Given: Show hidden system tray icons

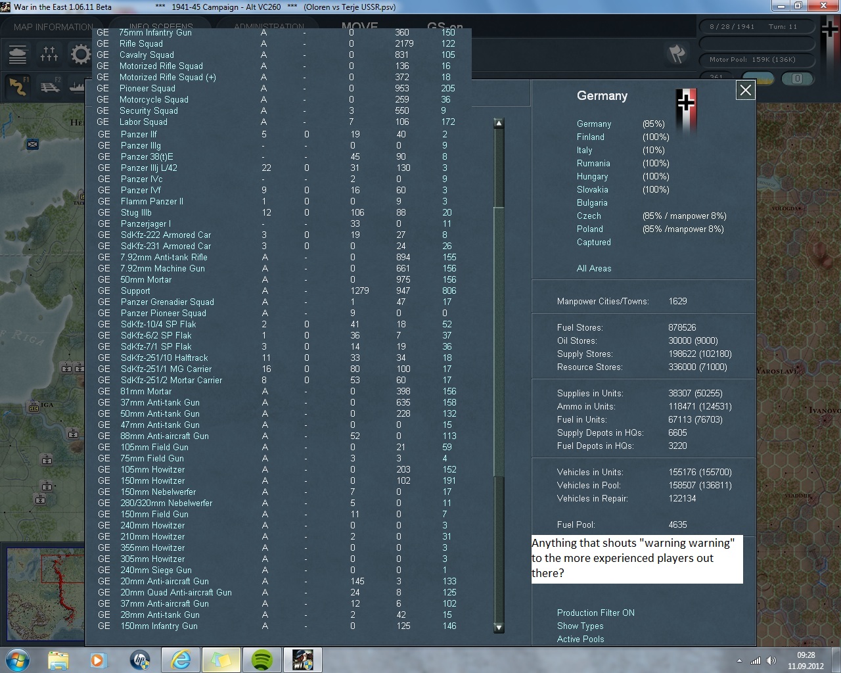Looking at the screenshot, I should pos(740,661).
